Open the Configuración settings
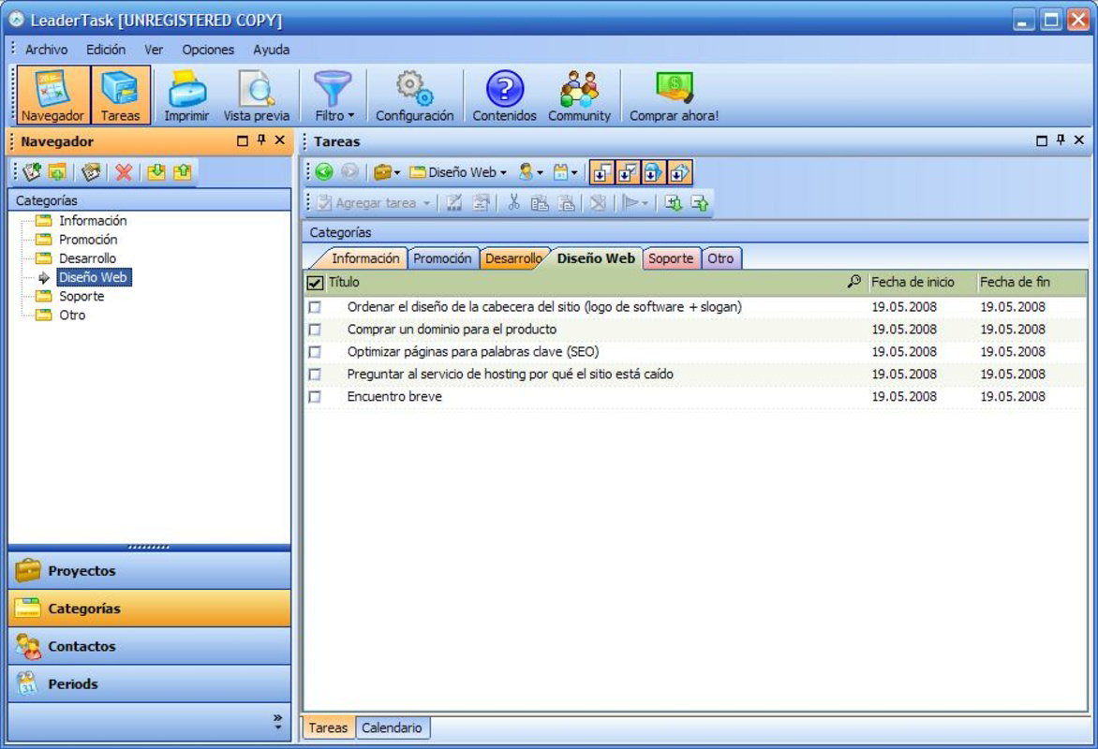1098x749 pixels. pyautogui.click(x=415, y=94)
